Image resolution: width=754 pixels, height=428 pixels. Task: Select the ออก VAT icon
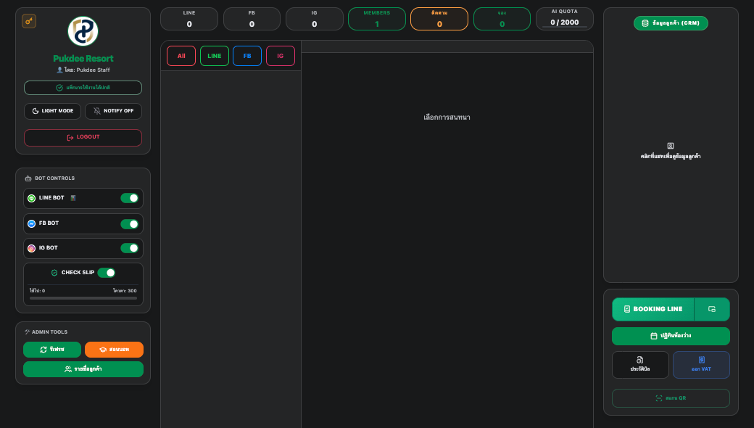tap(701, 361)
